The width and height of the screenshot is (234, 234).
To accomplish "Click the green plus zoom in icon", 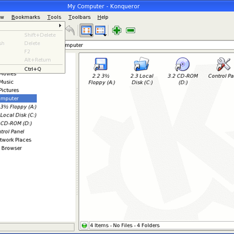I will click(x=117, y=30).
